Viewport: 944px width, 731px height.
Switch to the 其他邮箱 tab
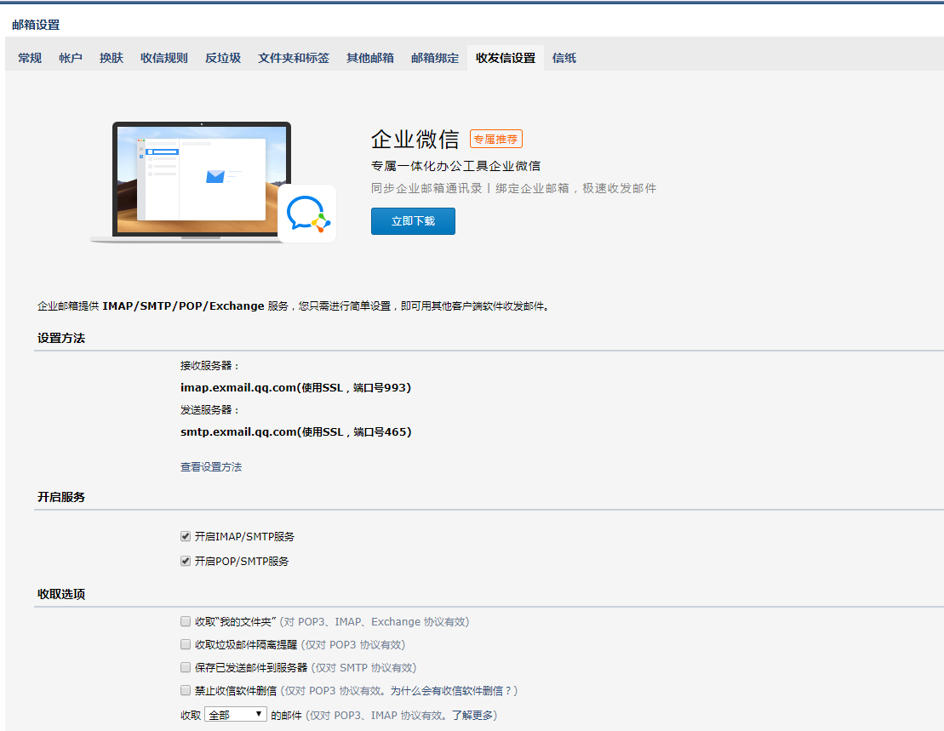tap(369, 57)
